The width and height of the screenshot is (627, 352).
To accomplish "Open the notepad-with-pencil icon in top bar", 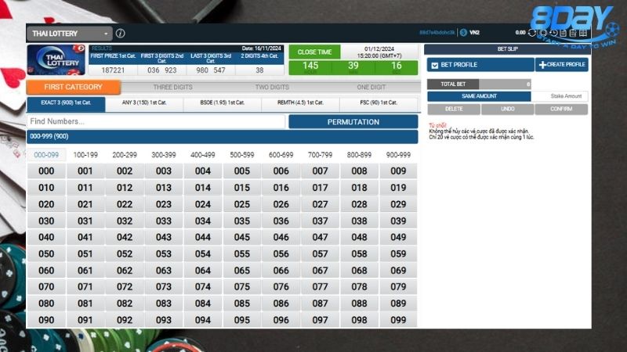I will pos(573,33).
